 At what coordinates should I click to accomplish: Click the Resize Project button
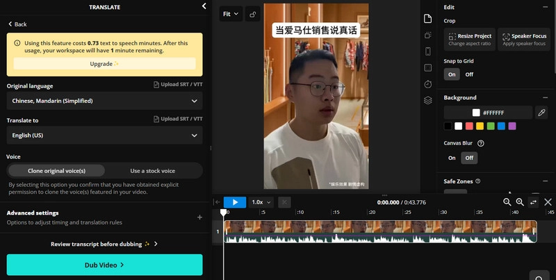(x=470, y=40)
